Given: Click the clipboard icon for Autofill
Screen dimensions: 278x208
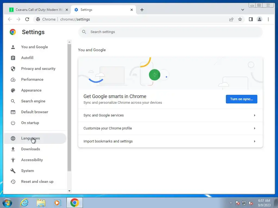Looking at the screenshot, I should pos(13,58).
